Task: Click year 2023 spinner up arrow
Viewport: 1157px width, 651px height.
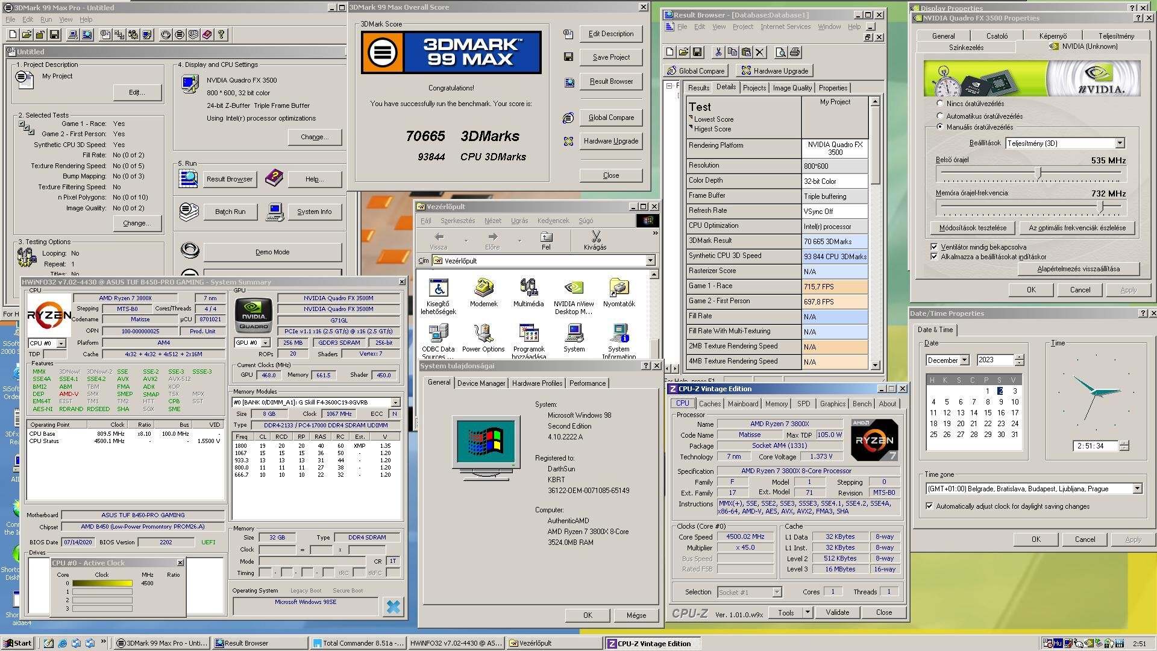Action: tap(1019, 357)
